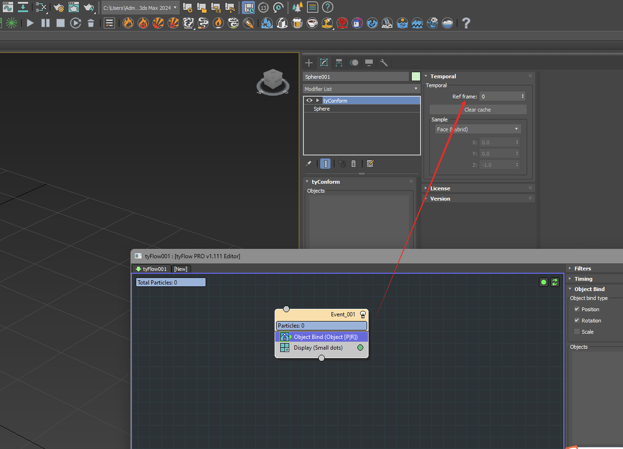Click the pin stack icon
This screenshot has height=449, width=623.
tap(308, 164)
